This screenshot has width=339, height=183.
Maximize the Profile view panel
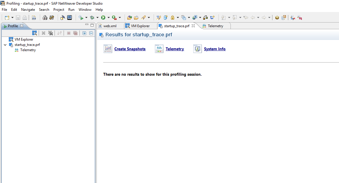92,25
